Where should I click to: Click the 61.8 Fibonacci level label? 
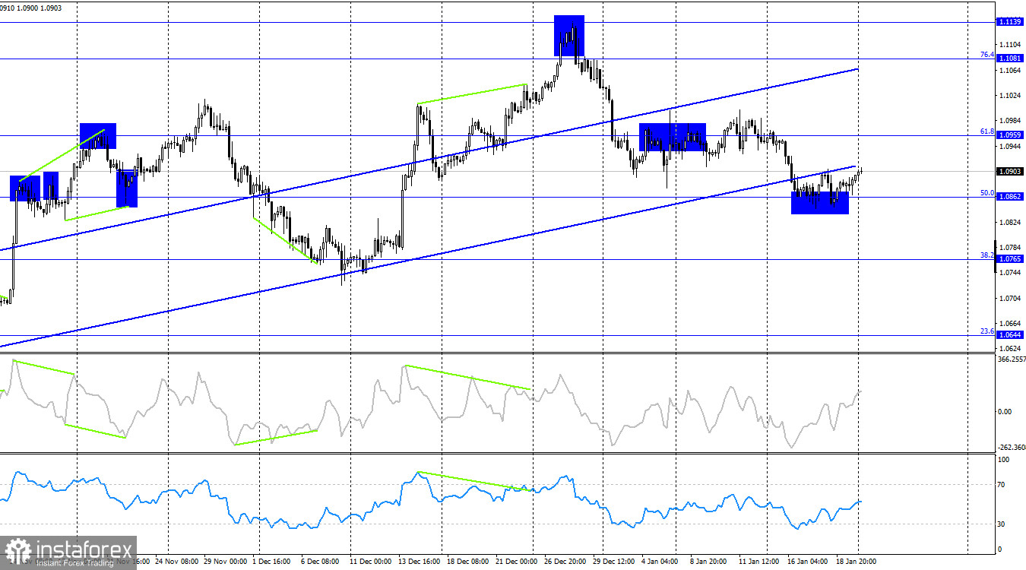click(x=987, y=131)
